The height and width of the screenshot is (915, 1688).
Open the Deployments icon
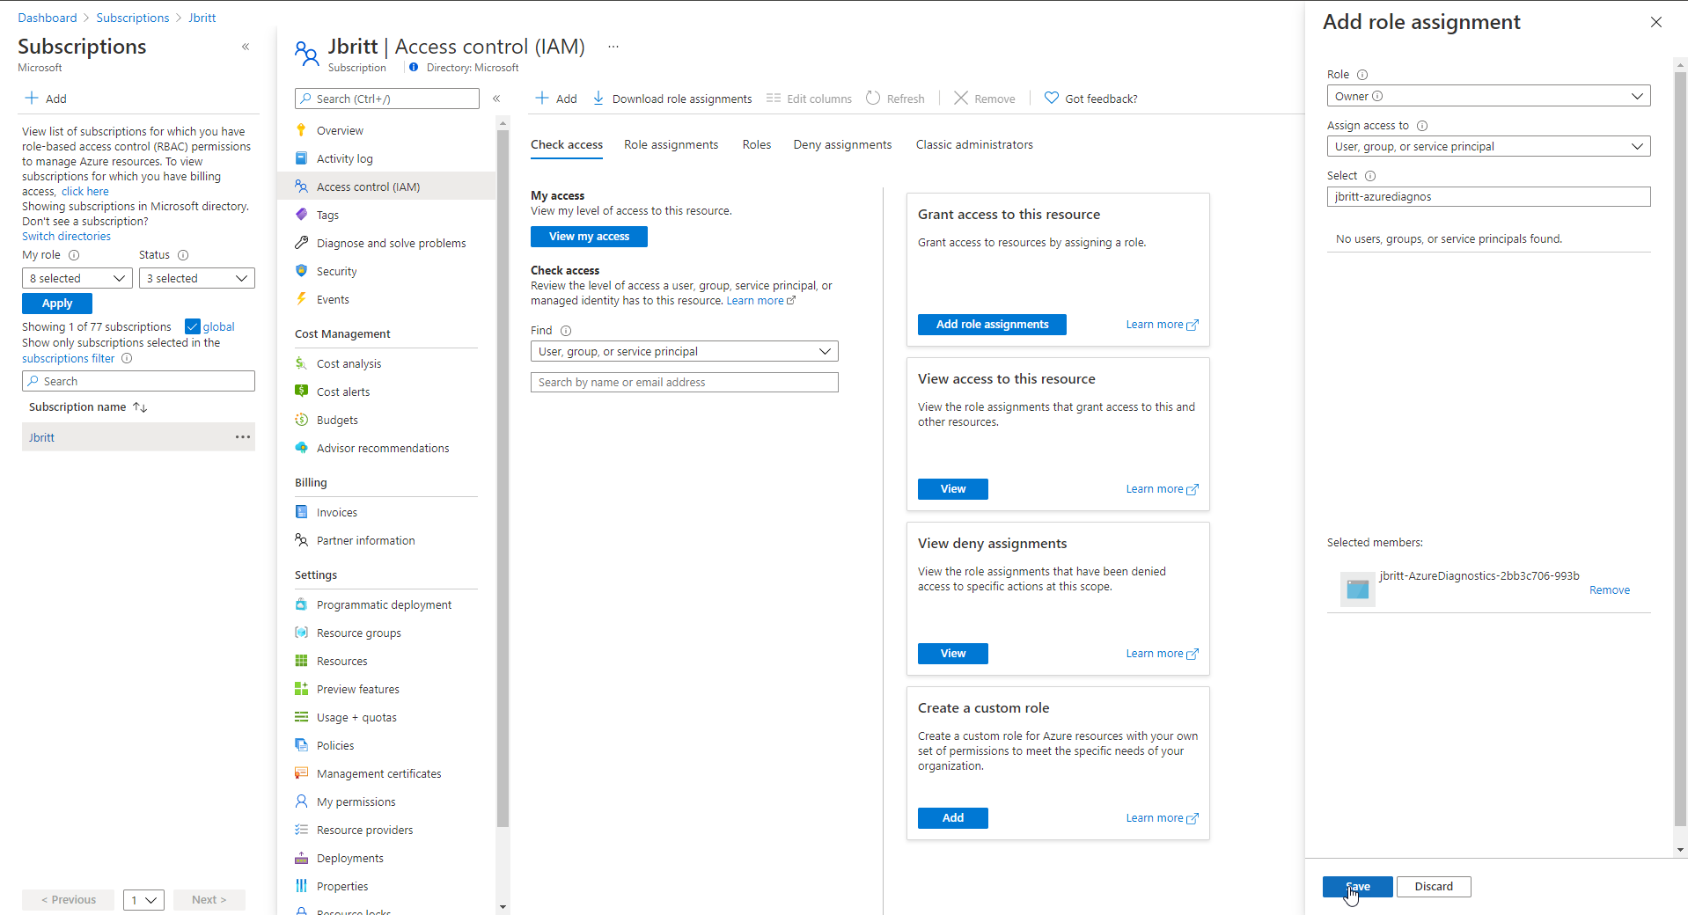(301, 858)
